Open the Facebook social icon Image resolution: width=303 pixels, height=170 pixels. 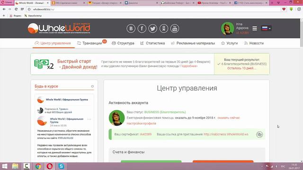pos(142,28)
